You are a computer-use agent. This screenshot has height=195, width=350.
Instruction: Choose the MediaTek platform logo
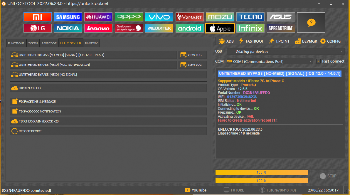(x=159, y=28)
